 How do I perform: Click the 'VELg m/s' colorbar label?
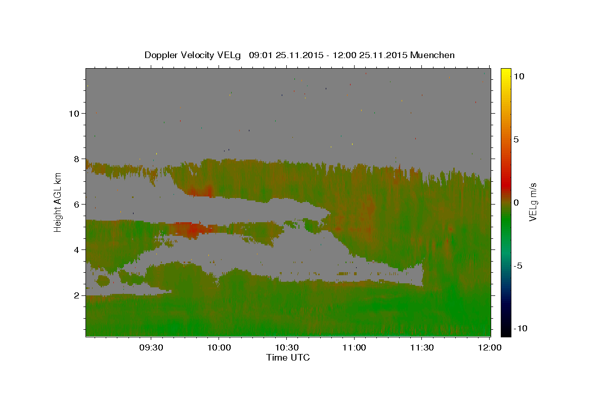point(533,202)
